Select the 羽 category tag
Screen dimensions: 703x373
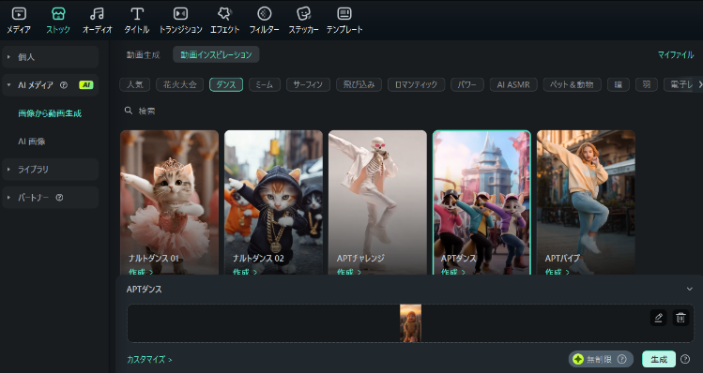647,84
